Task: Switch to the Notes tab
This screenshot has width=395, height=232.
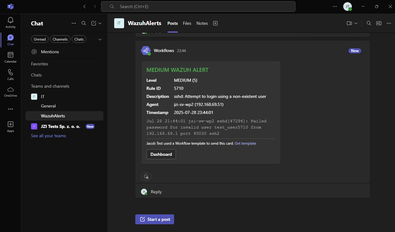Action: click(202, 23)
